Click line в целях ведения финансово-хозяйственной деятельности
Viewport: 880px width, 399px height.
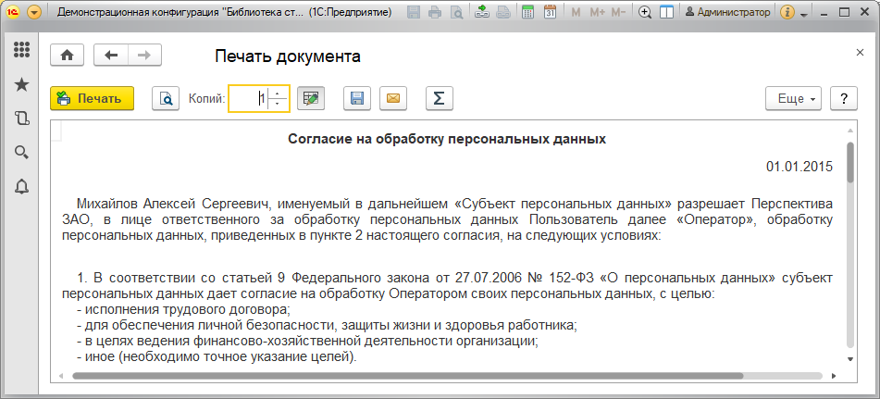pos(307,341)
